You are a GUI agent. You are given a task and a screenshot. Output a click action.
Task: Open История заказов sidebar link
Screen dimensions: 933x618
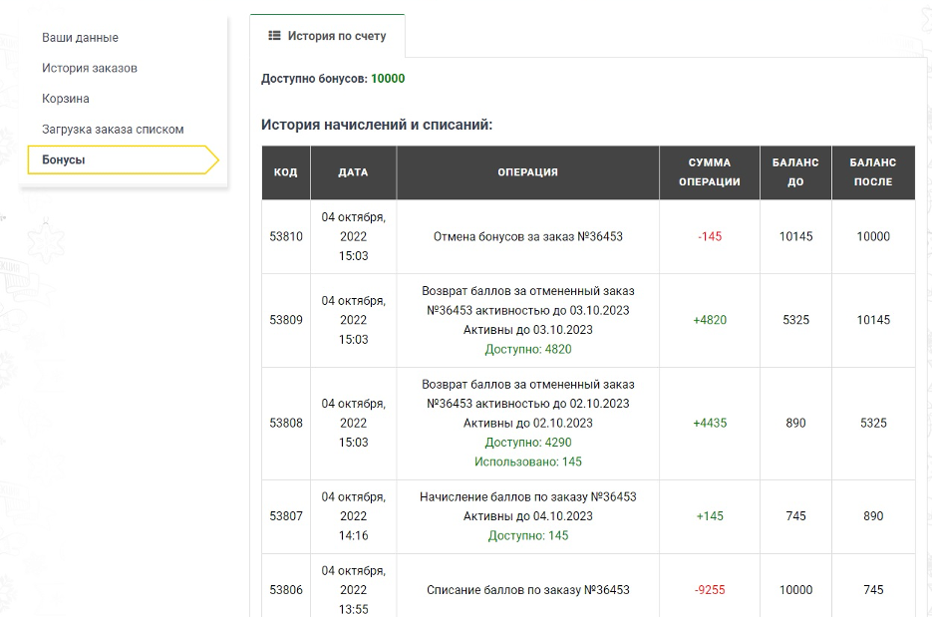point(90,68)
